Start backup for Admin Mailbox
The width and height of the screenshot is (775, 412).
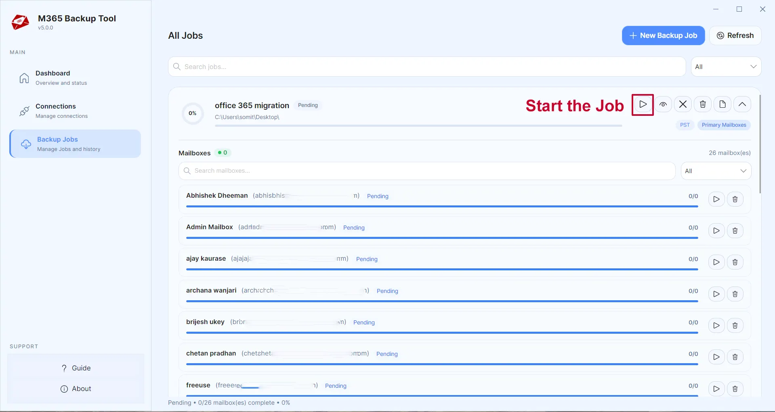(716, 231)
